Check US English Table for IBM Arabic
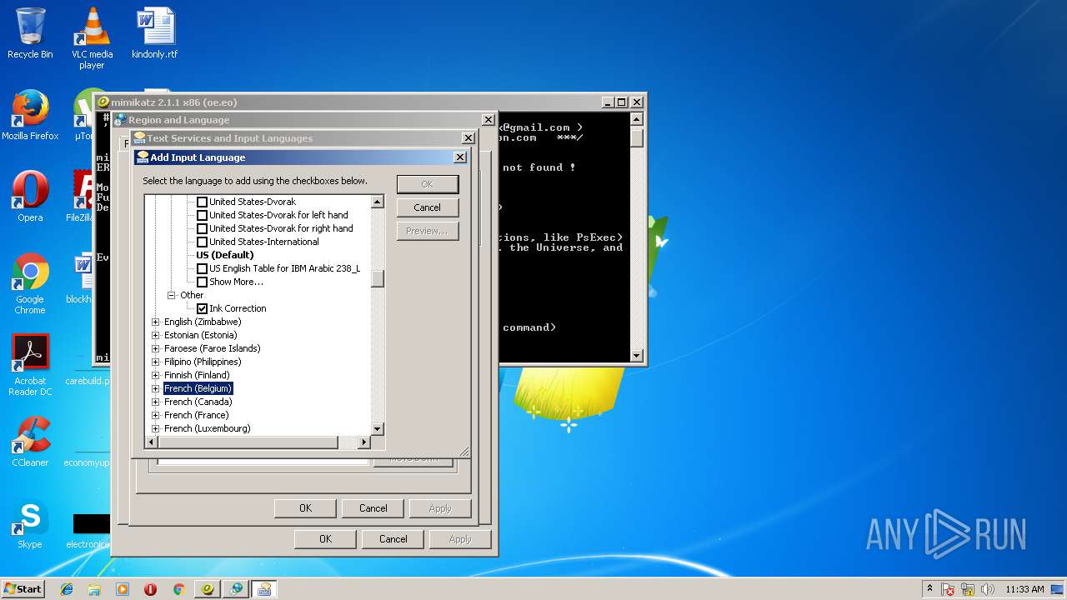This screenshot has height=600, width=1067. (202, 268)
